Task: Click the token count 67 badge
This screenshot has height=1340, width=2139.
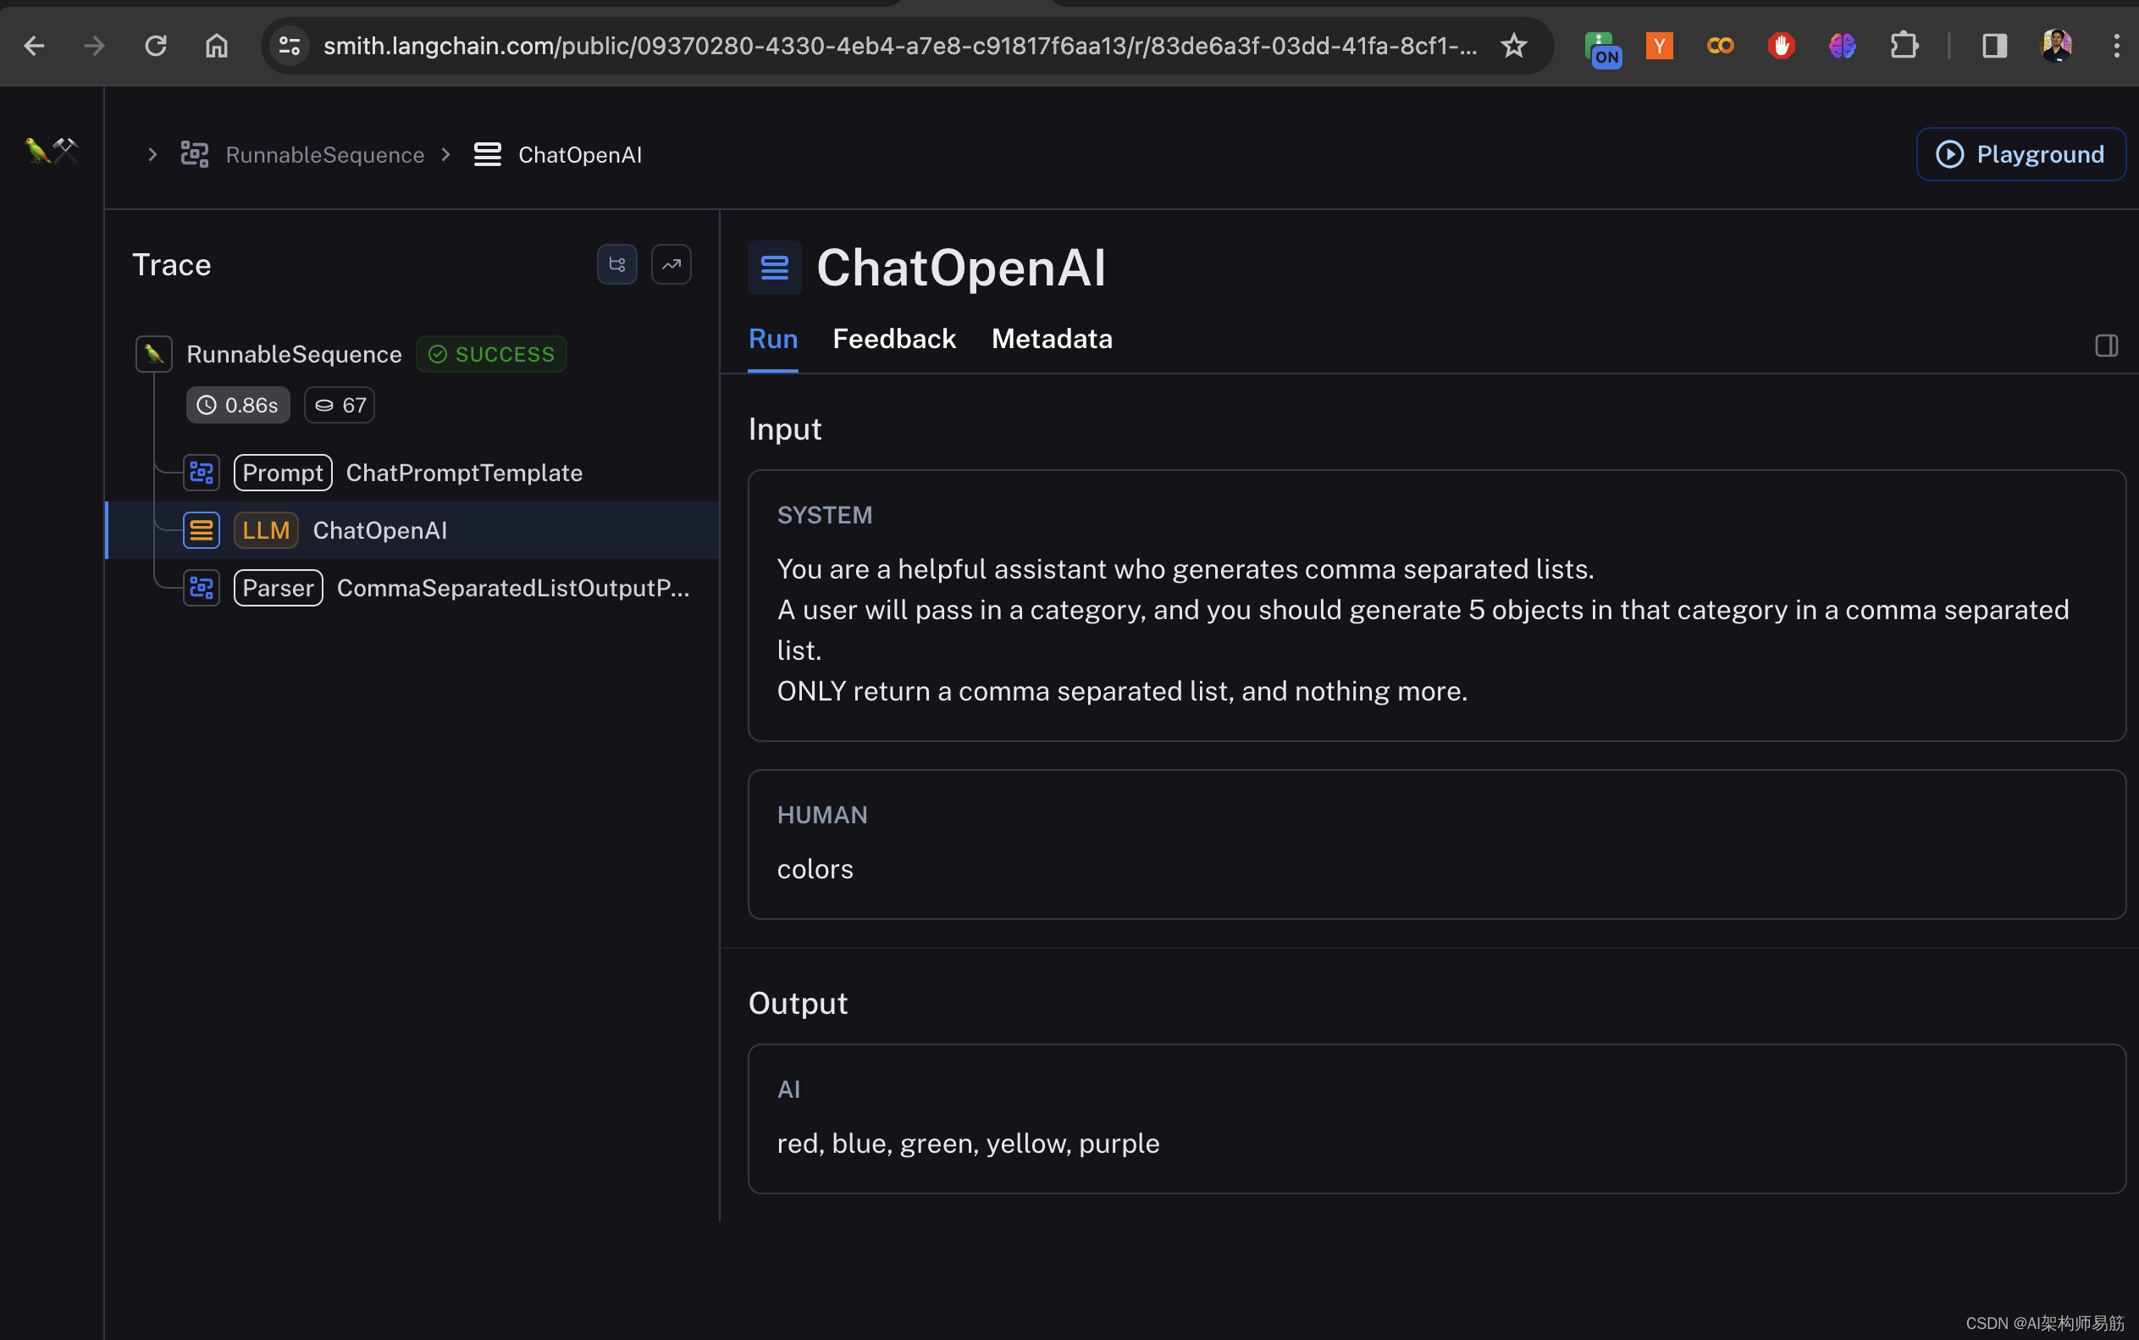Action: (340, 405)
